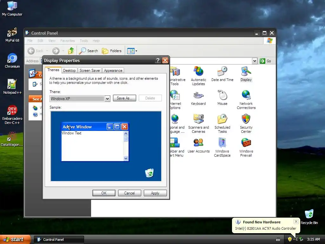This screenshot has height=244, width=325.
Task: Open Mouse settings icon
Action: click(x=222, y=98)
